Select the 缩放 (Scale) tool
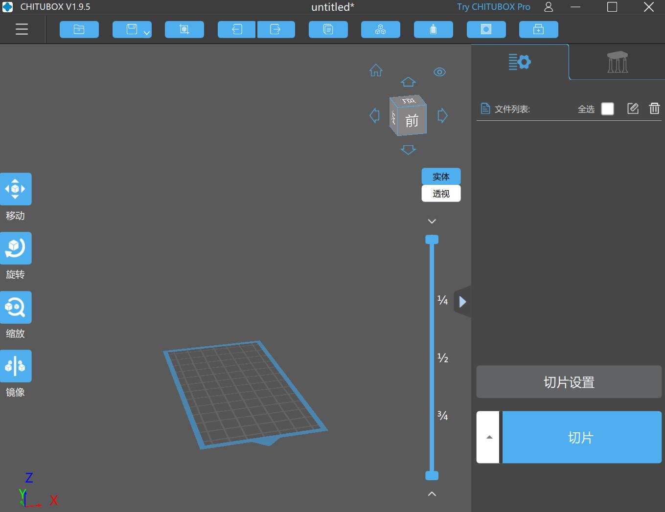This screenshot has height=512, width=665. [x=16, y=307]
